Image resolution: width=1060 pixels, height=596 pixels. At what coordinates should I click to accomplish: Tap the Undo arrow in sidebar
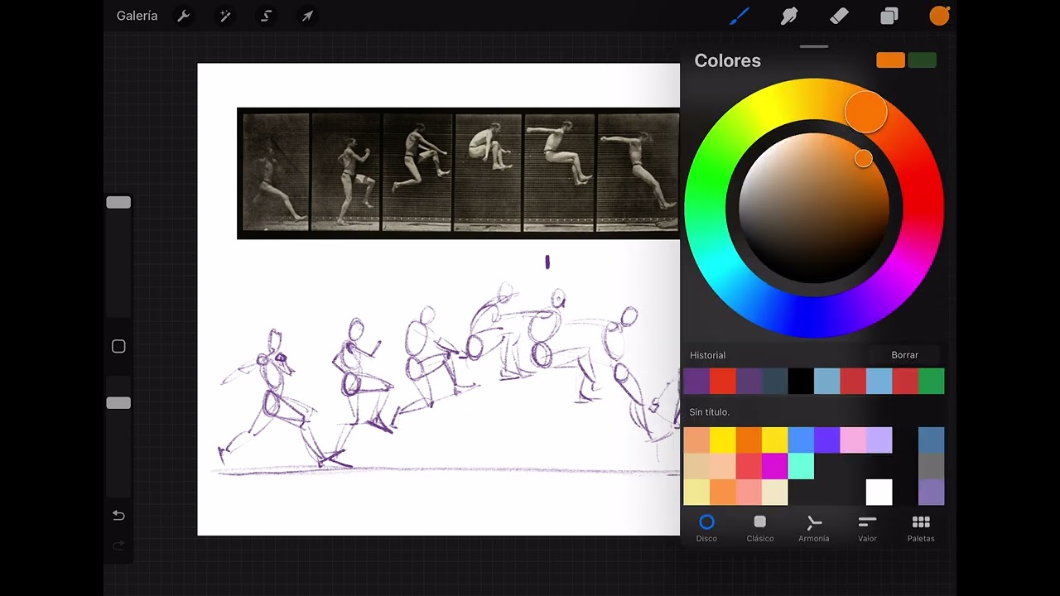coord(118,516)
